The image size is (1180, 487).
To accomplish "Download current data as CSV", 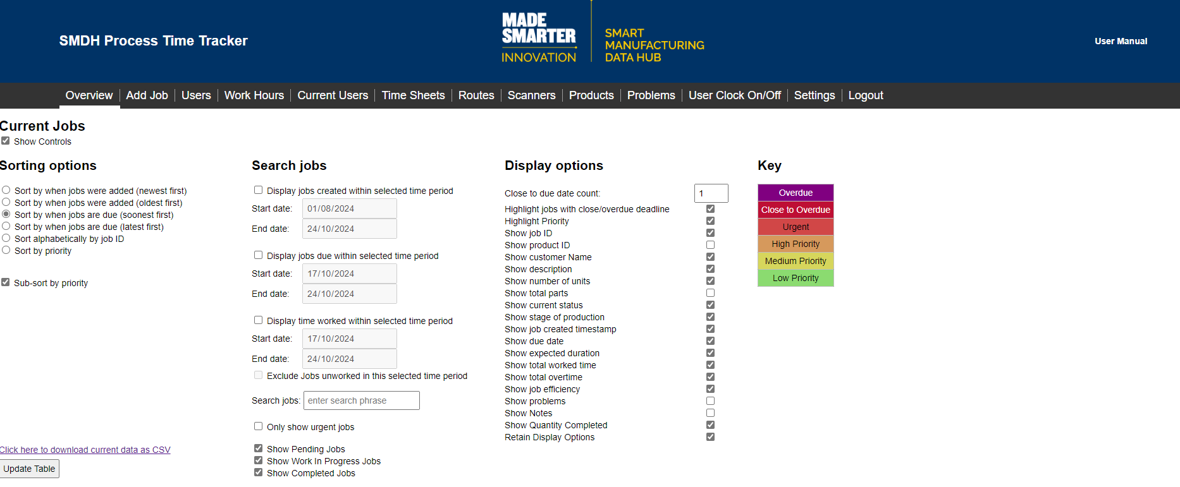I will coord(85,450).
